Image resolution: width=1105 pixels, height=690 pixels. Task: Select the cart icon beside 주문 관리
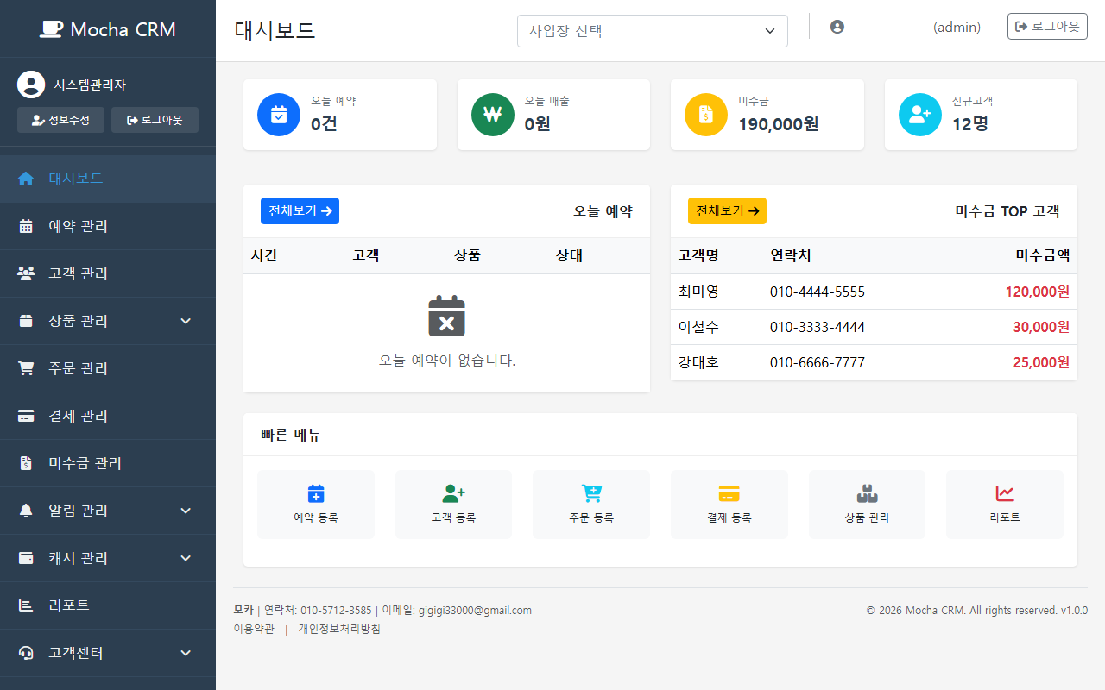point(25,368)
